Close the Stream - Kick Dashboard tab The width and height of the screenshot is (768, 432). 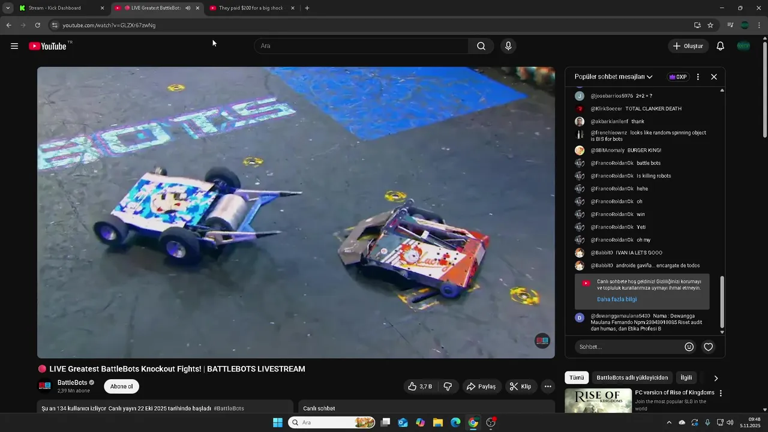(x=102, y=8)
